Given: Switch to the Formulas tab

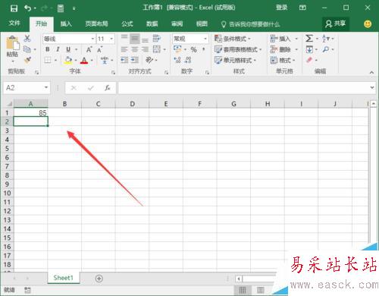Looking at the screenshot, I should [x=127, y=24].
